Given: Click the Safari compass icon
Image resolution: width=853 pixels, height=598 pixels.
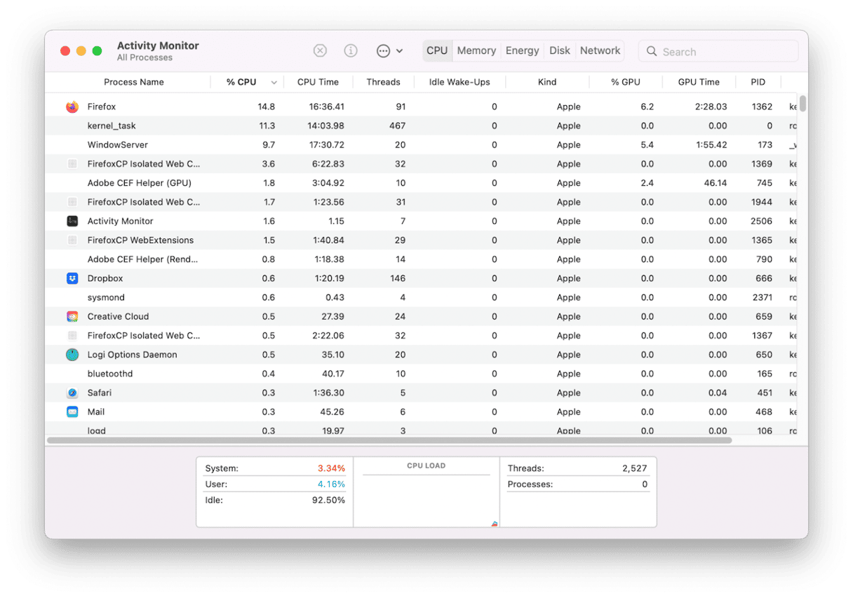Looking at the screenshot, I should click(x=72, y=393).
